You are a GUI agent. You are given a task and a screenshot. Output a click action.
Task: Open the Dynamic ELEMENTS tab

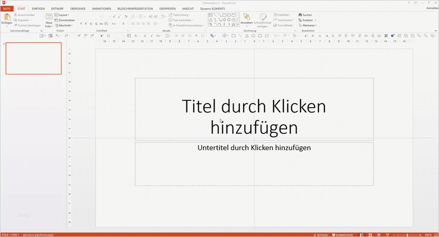point(213,9)
